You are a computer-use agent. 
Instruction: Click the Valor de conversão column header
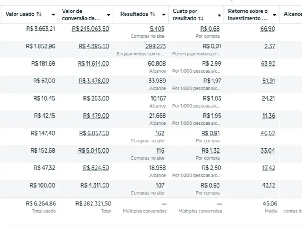point(81,14)
